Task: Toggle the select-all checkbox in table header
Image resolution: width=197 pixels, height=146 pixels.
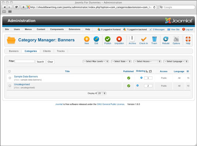Action: pos(10,71)
